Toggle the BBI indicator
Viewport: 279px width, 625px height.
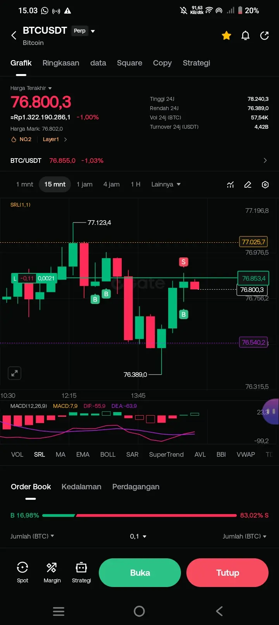[x=221, y=454]
